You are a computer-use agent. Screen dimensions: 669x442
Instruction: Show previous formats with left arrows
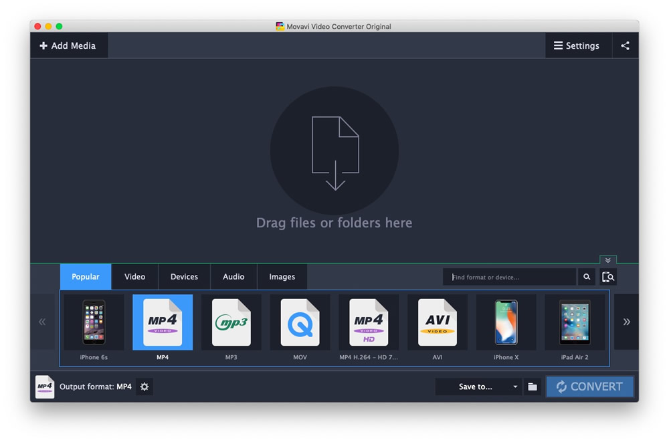pyautogui.click(x=42, y=322)
